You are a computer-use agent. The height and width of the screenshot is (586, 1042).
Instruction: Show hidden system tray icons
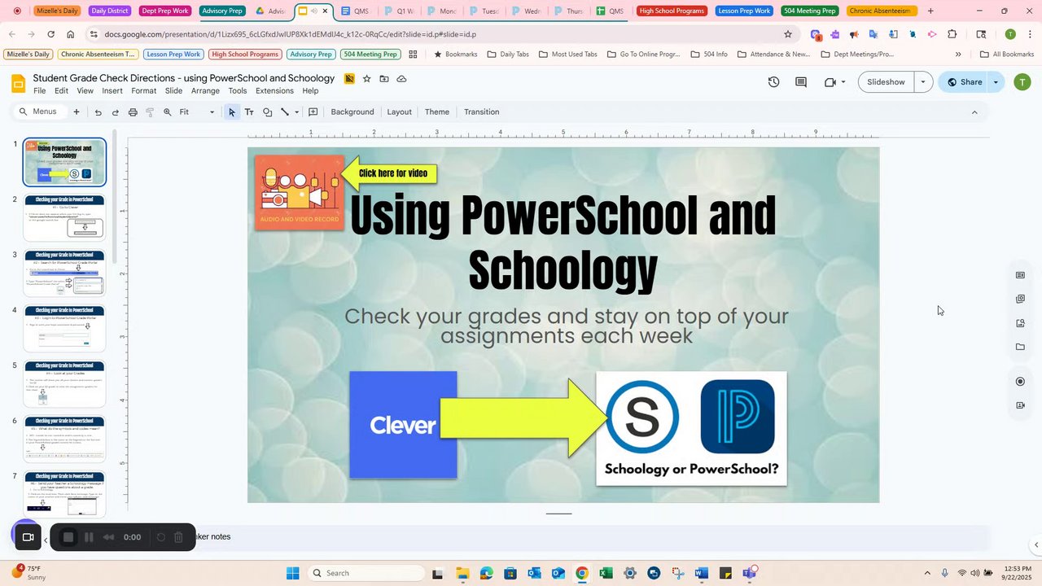point(926,573)
